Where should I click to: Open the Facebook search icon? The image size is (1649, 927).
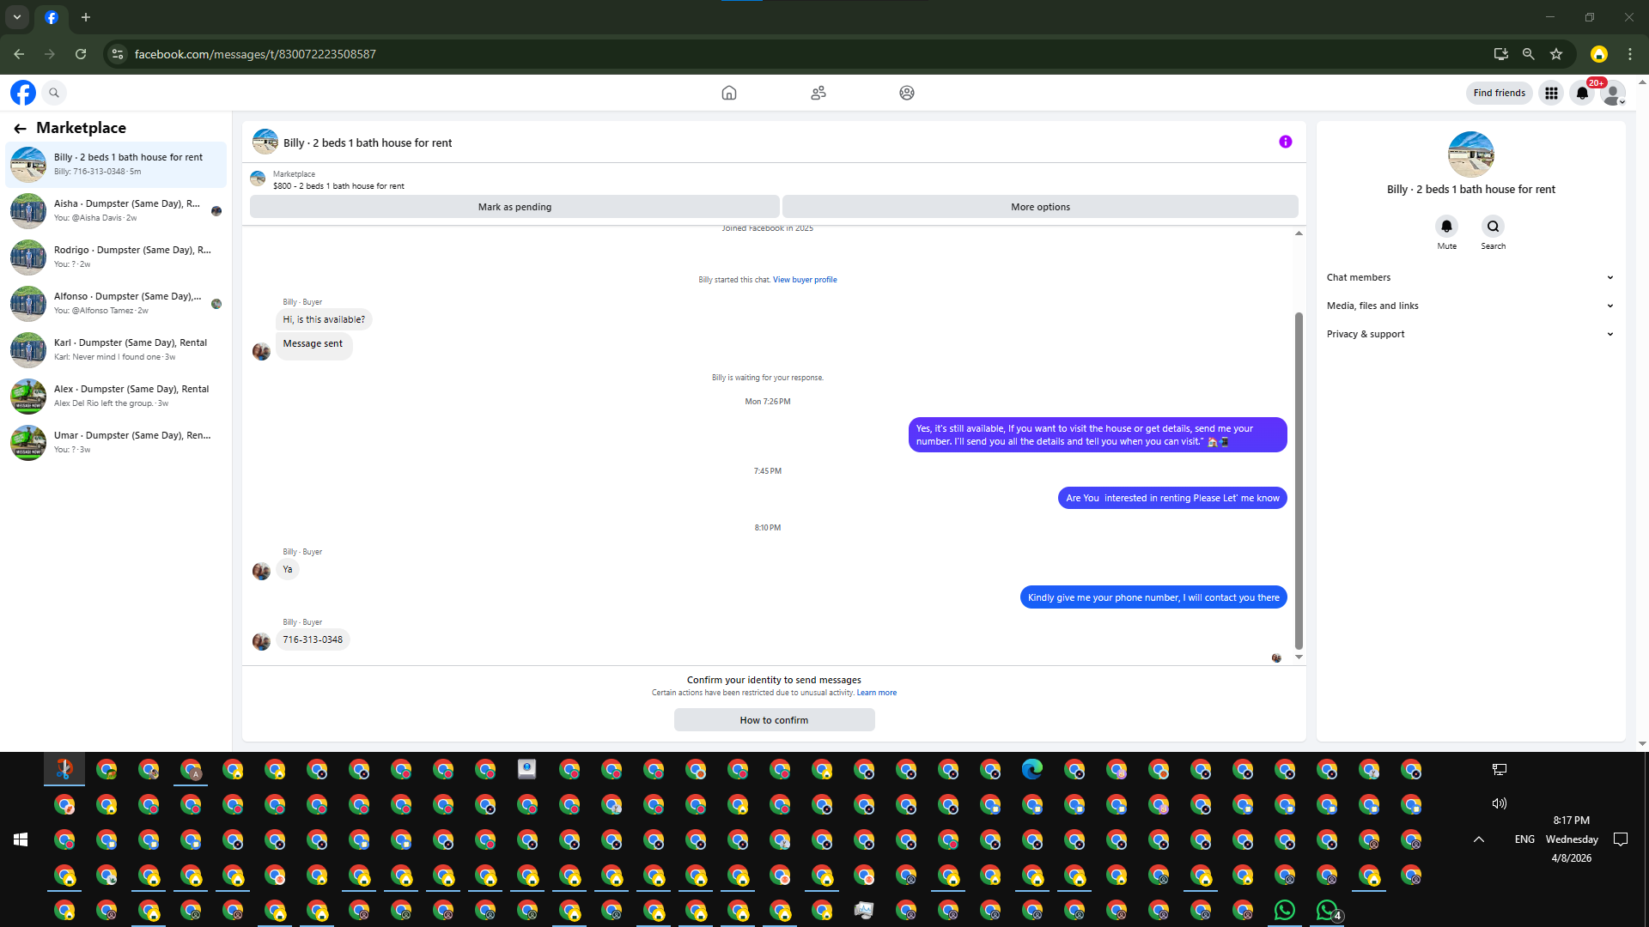54,93
